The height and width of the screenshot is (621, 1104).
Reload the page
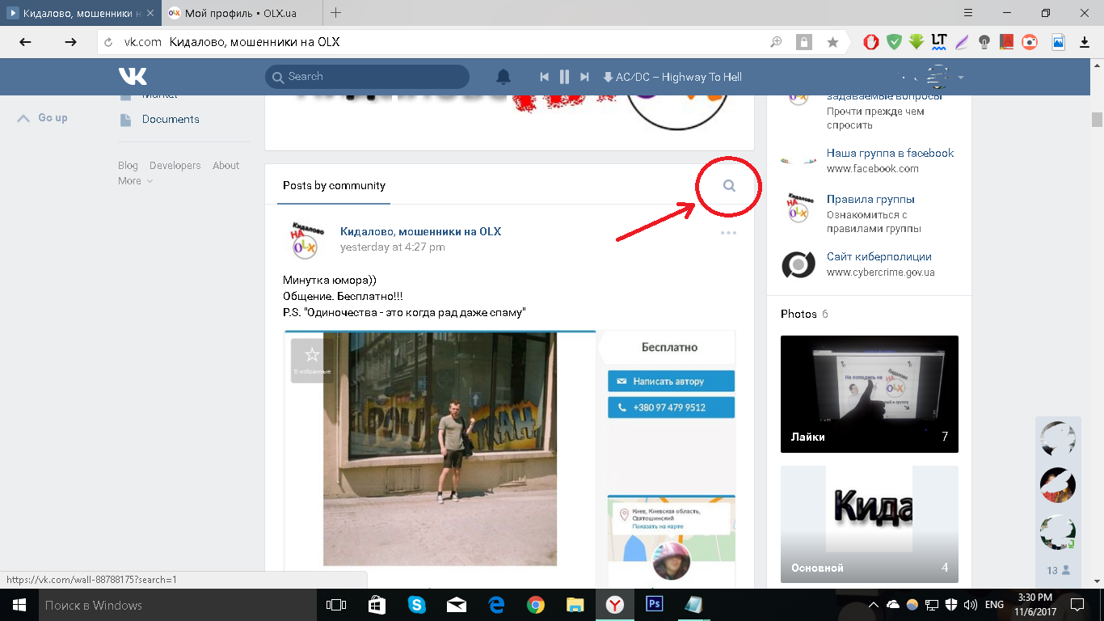click(108, 42)
